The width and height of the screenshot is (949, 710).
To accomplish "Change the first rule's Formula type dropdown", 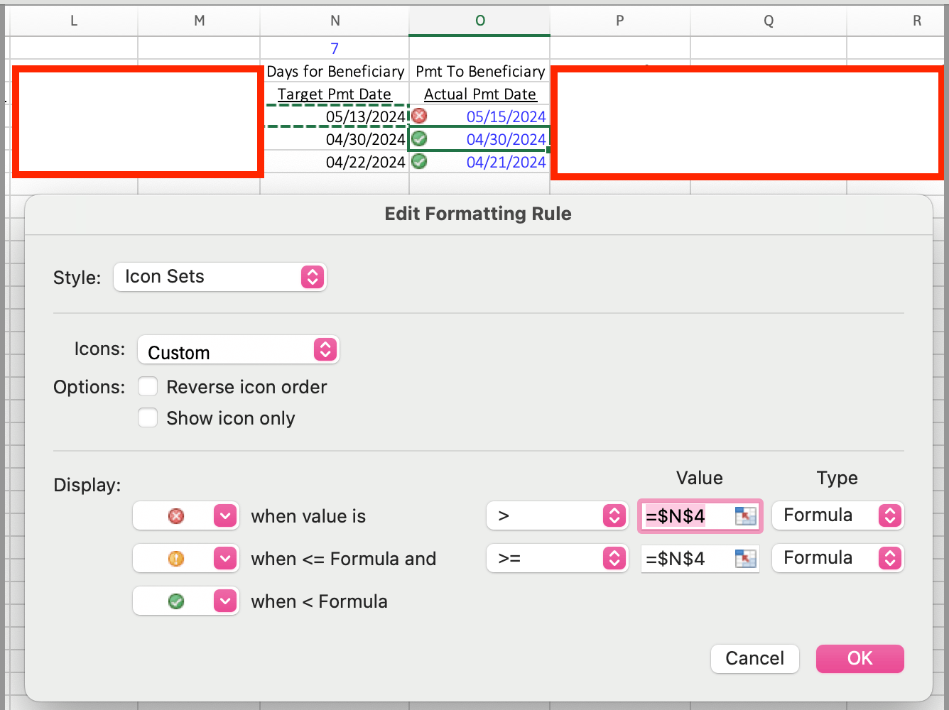I will point(837,515).
